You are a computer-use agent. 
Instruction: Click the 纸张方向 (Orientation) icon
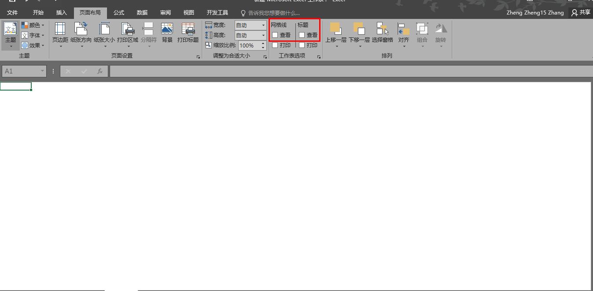(x=81, y=29)
